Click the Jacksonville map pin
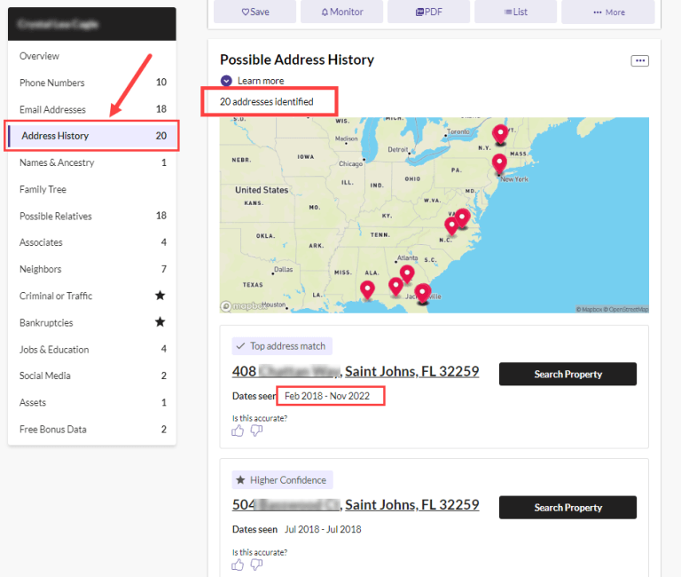 [423, 293]
